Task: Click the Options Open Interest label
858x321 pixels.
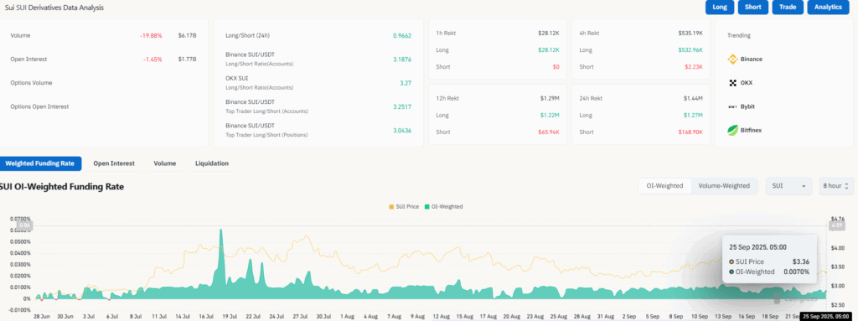Action: click(x=39, y=106)
